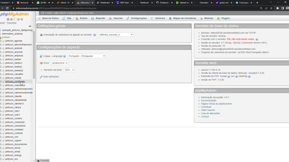Select jinfocon_contador database
This screenshot has width=289, height=162.
click(14, 130)
